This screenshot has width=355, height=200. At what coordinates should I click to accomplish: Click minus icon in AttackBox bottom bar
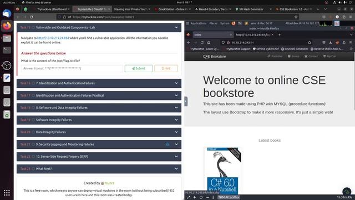(x=207, y=197)
